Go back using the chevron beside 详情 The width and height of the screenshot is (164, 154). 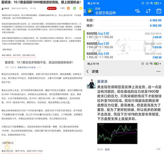click(x=88, y=71)
